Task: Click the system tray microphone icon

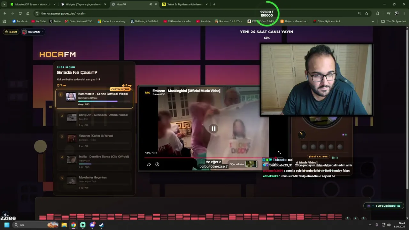Action: click(377, 225)
